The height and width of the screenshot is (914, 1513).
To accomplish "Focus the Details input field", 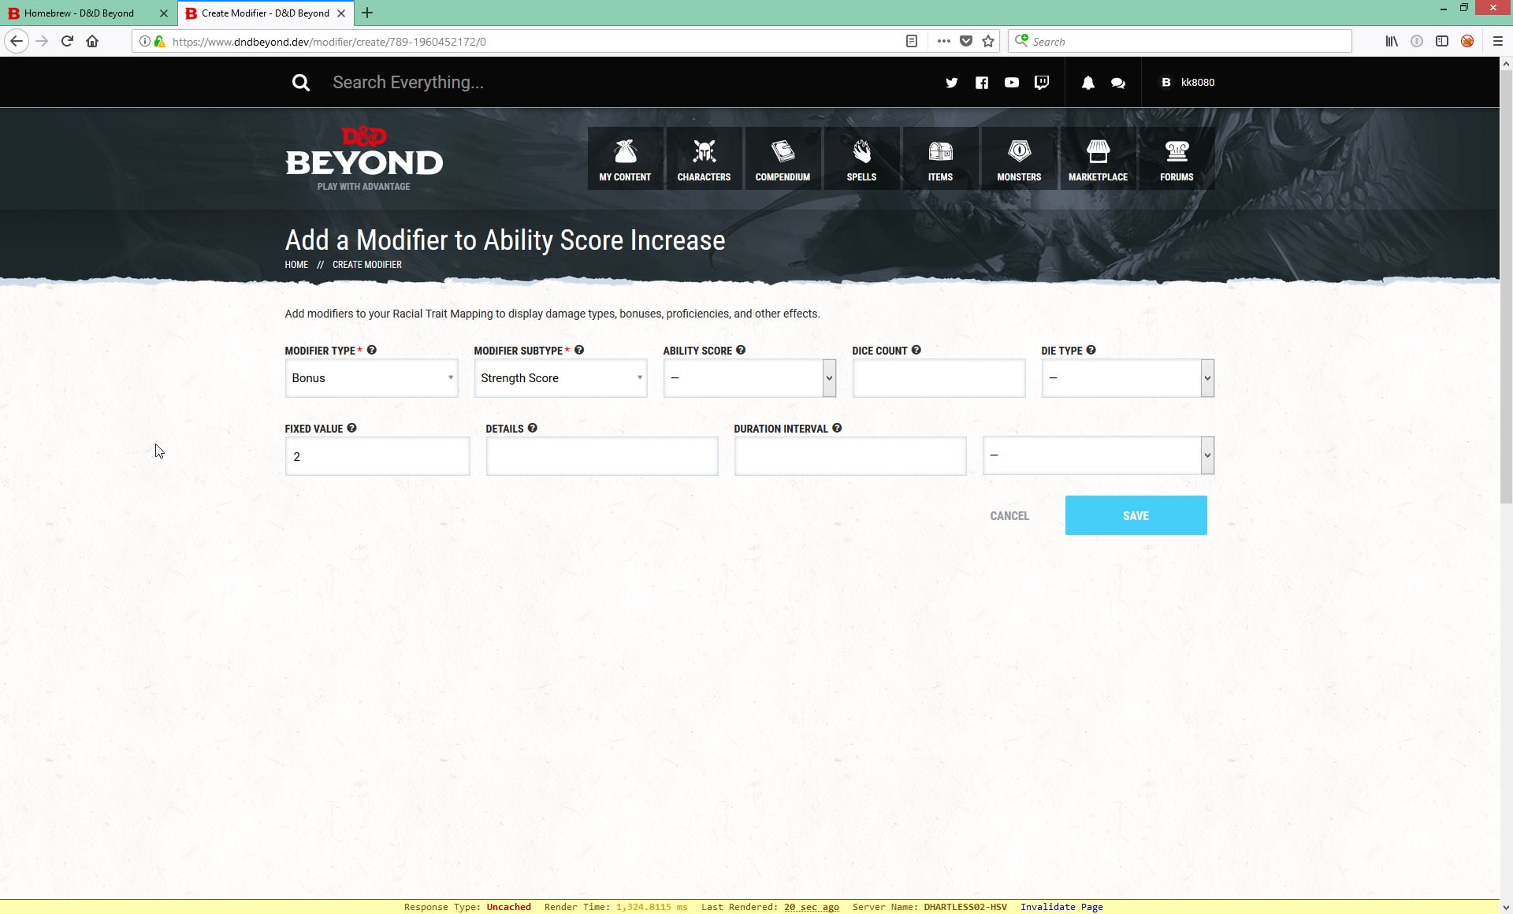I will click(x=602, y=456).
